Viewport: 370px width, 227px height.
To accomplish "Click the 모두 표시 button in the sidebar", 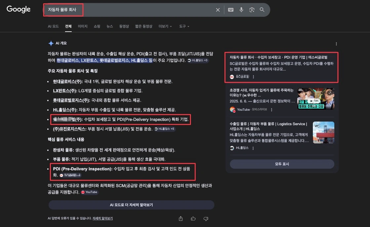I will (282, 164).
